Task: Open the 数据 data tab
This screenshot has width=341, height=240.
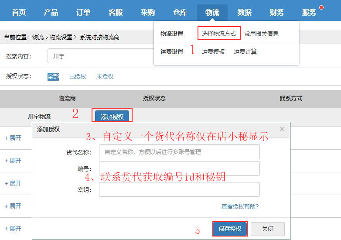Action: click(x=245, y=12)
